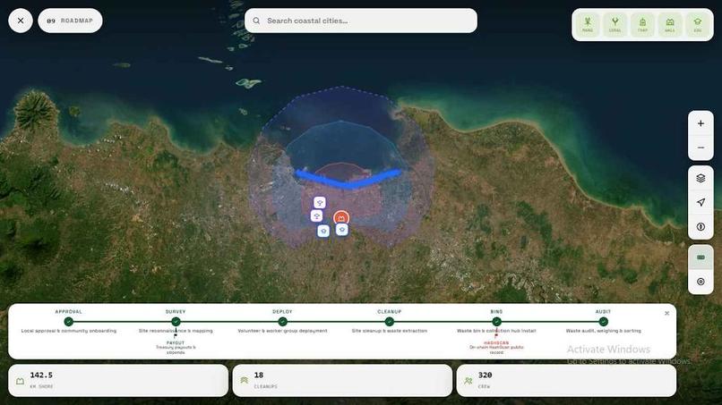Screen dimensions: 722x405
Task: Click the crew people icon beside 320
Action: [x=468, y=381]
